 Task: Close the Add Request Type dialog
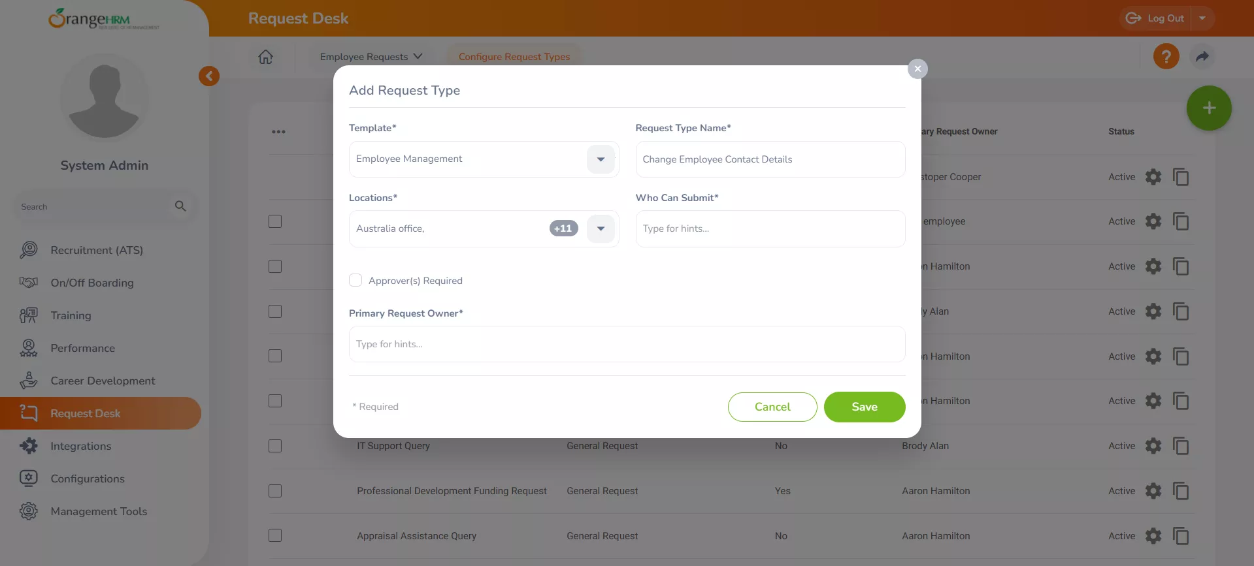(x=917, y=69)
